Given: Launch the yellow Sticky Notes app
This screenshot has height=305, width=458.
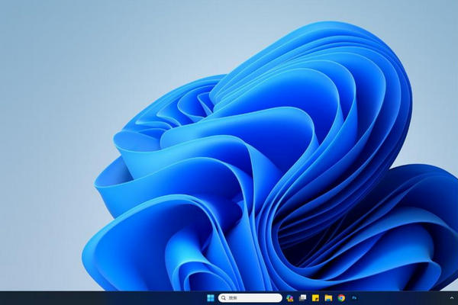Looking at the screenshot, I should (x=315, y=298).
